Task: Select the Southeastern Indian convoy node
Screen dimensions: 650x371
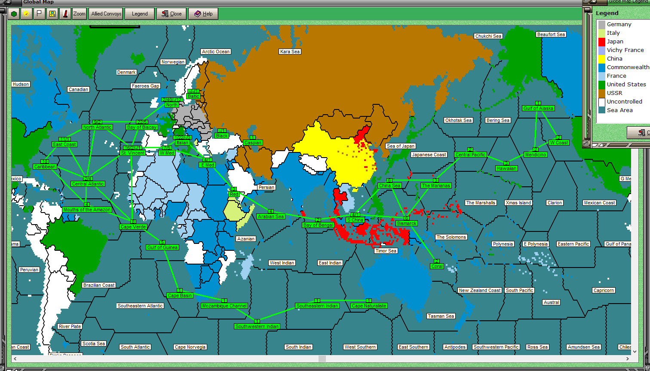Action: (x=318, y=306)
